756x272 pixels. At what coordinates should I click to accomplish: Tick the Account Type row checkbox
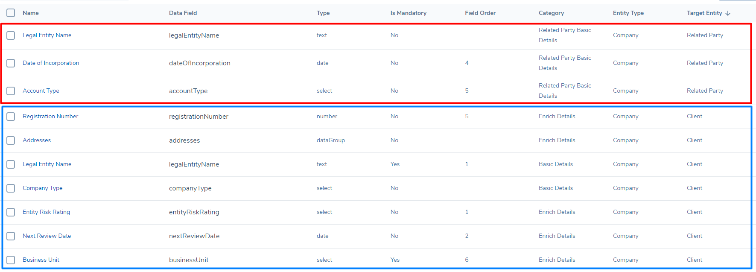point(11,91)
